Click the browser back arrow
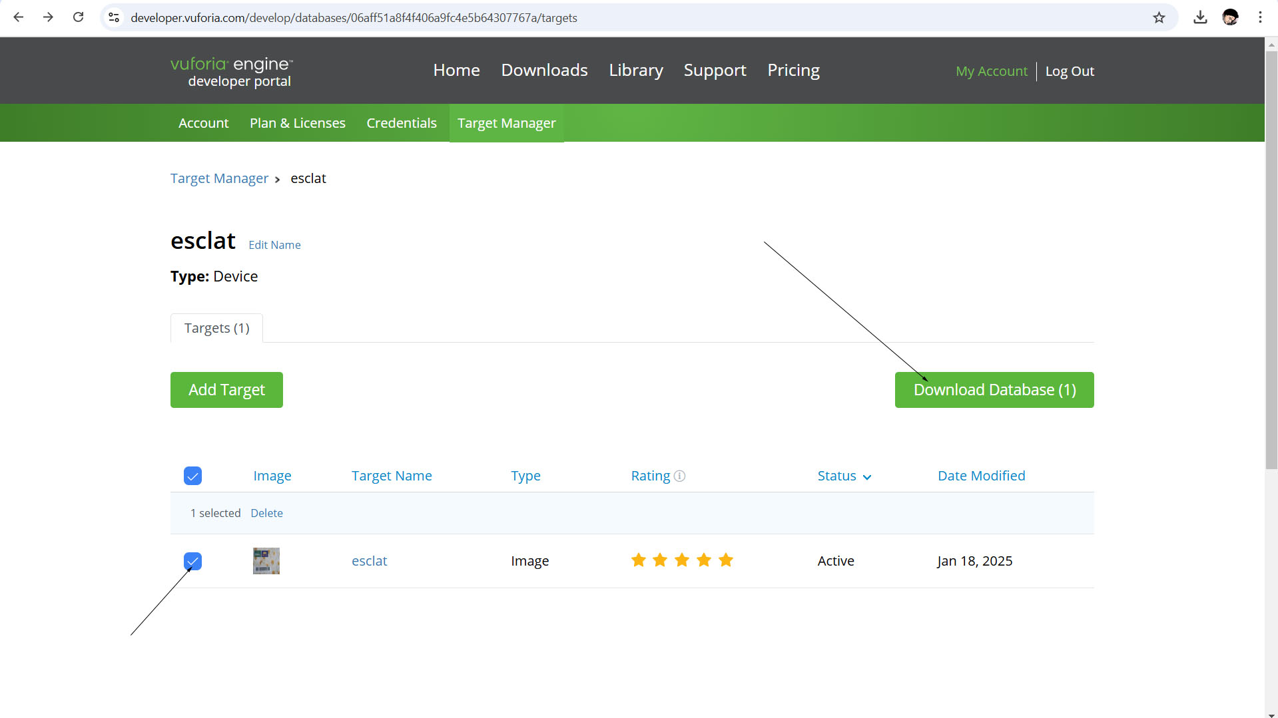The height and width of the screenshot is (718, 1278). [x=19, y=17]
